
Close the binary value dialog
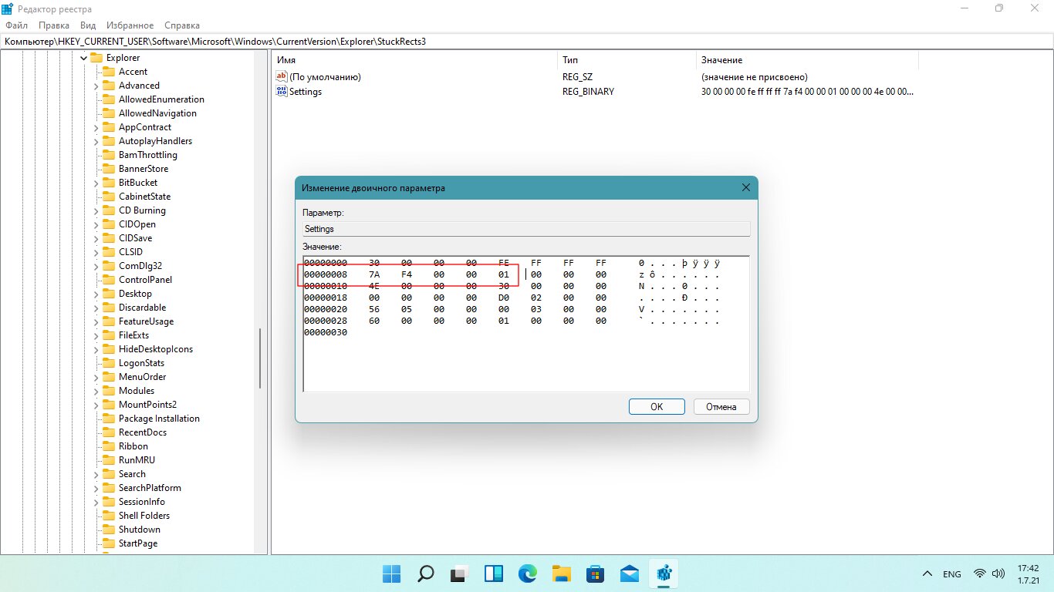pos(746,187)
